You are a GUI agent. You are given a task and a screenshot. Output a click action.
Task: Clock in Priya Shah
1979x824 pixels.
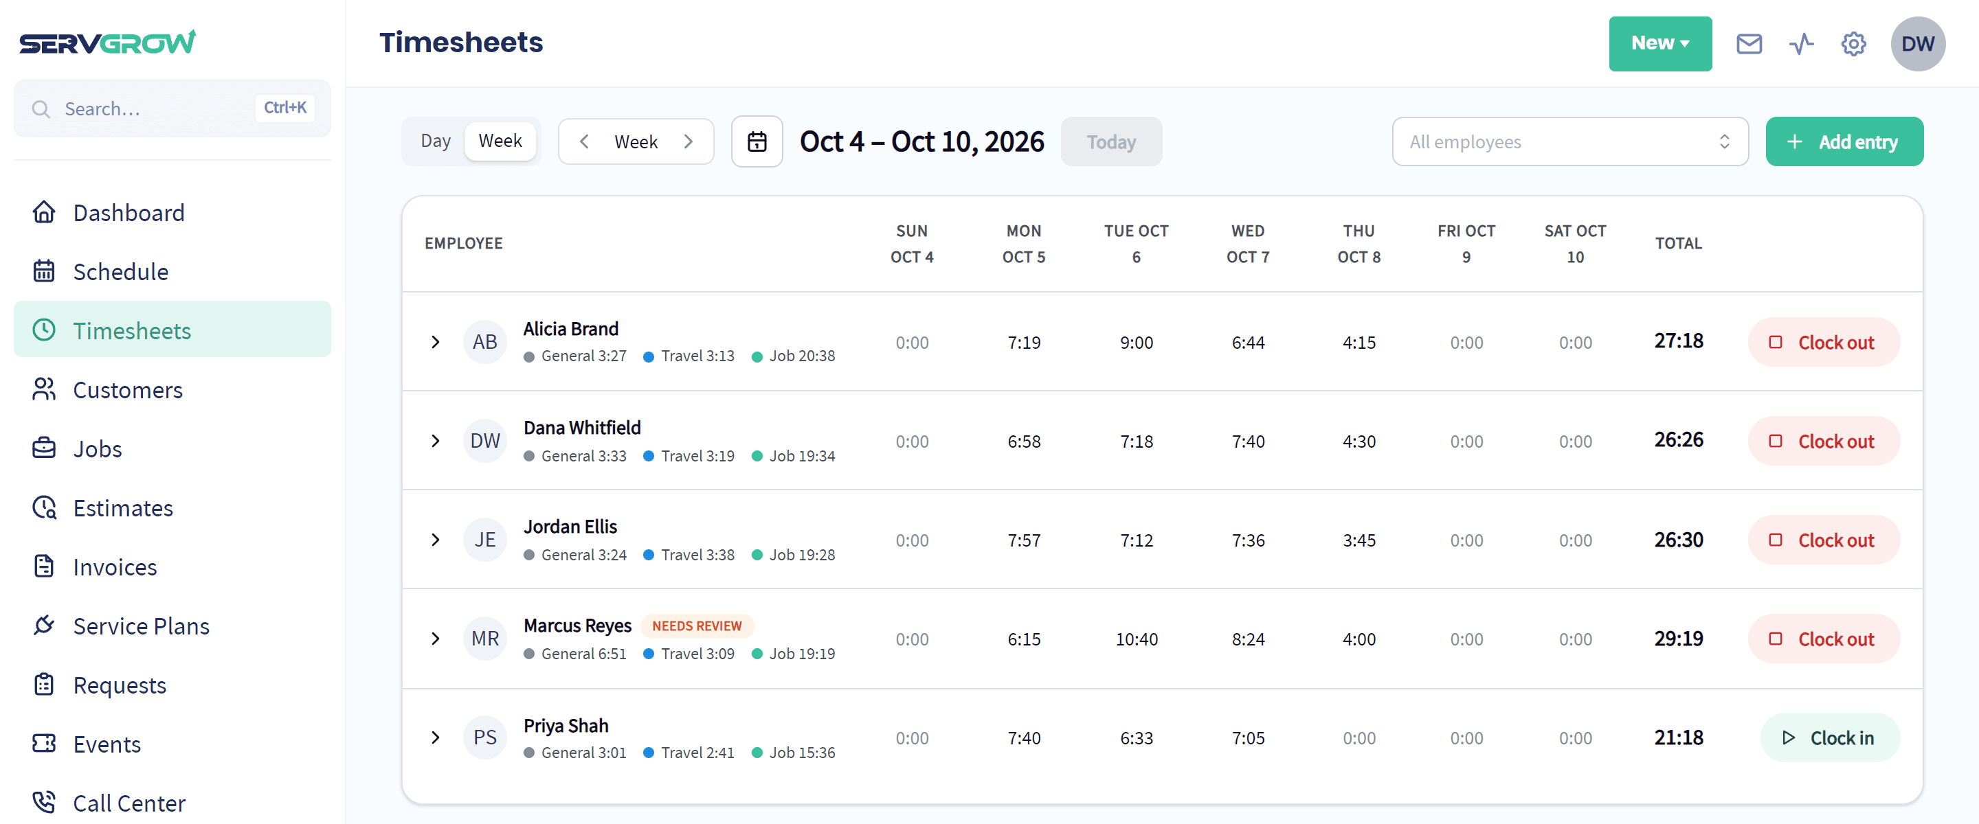(1829, 738)
